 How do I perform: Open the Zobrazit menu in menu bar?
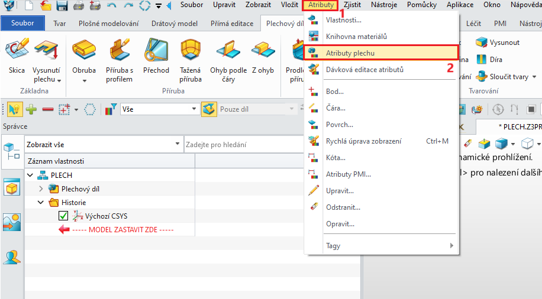(258, 5)
